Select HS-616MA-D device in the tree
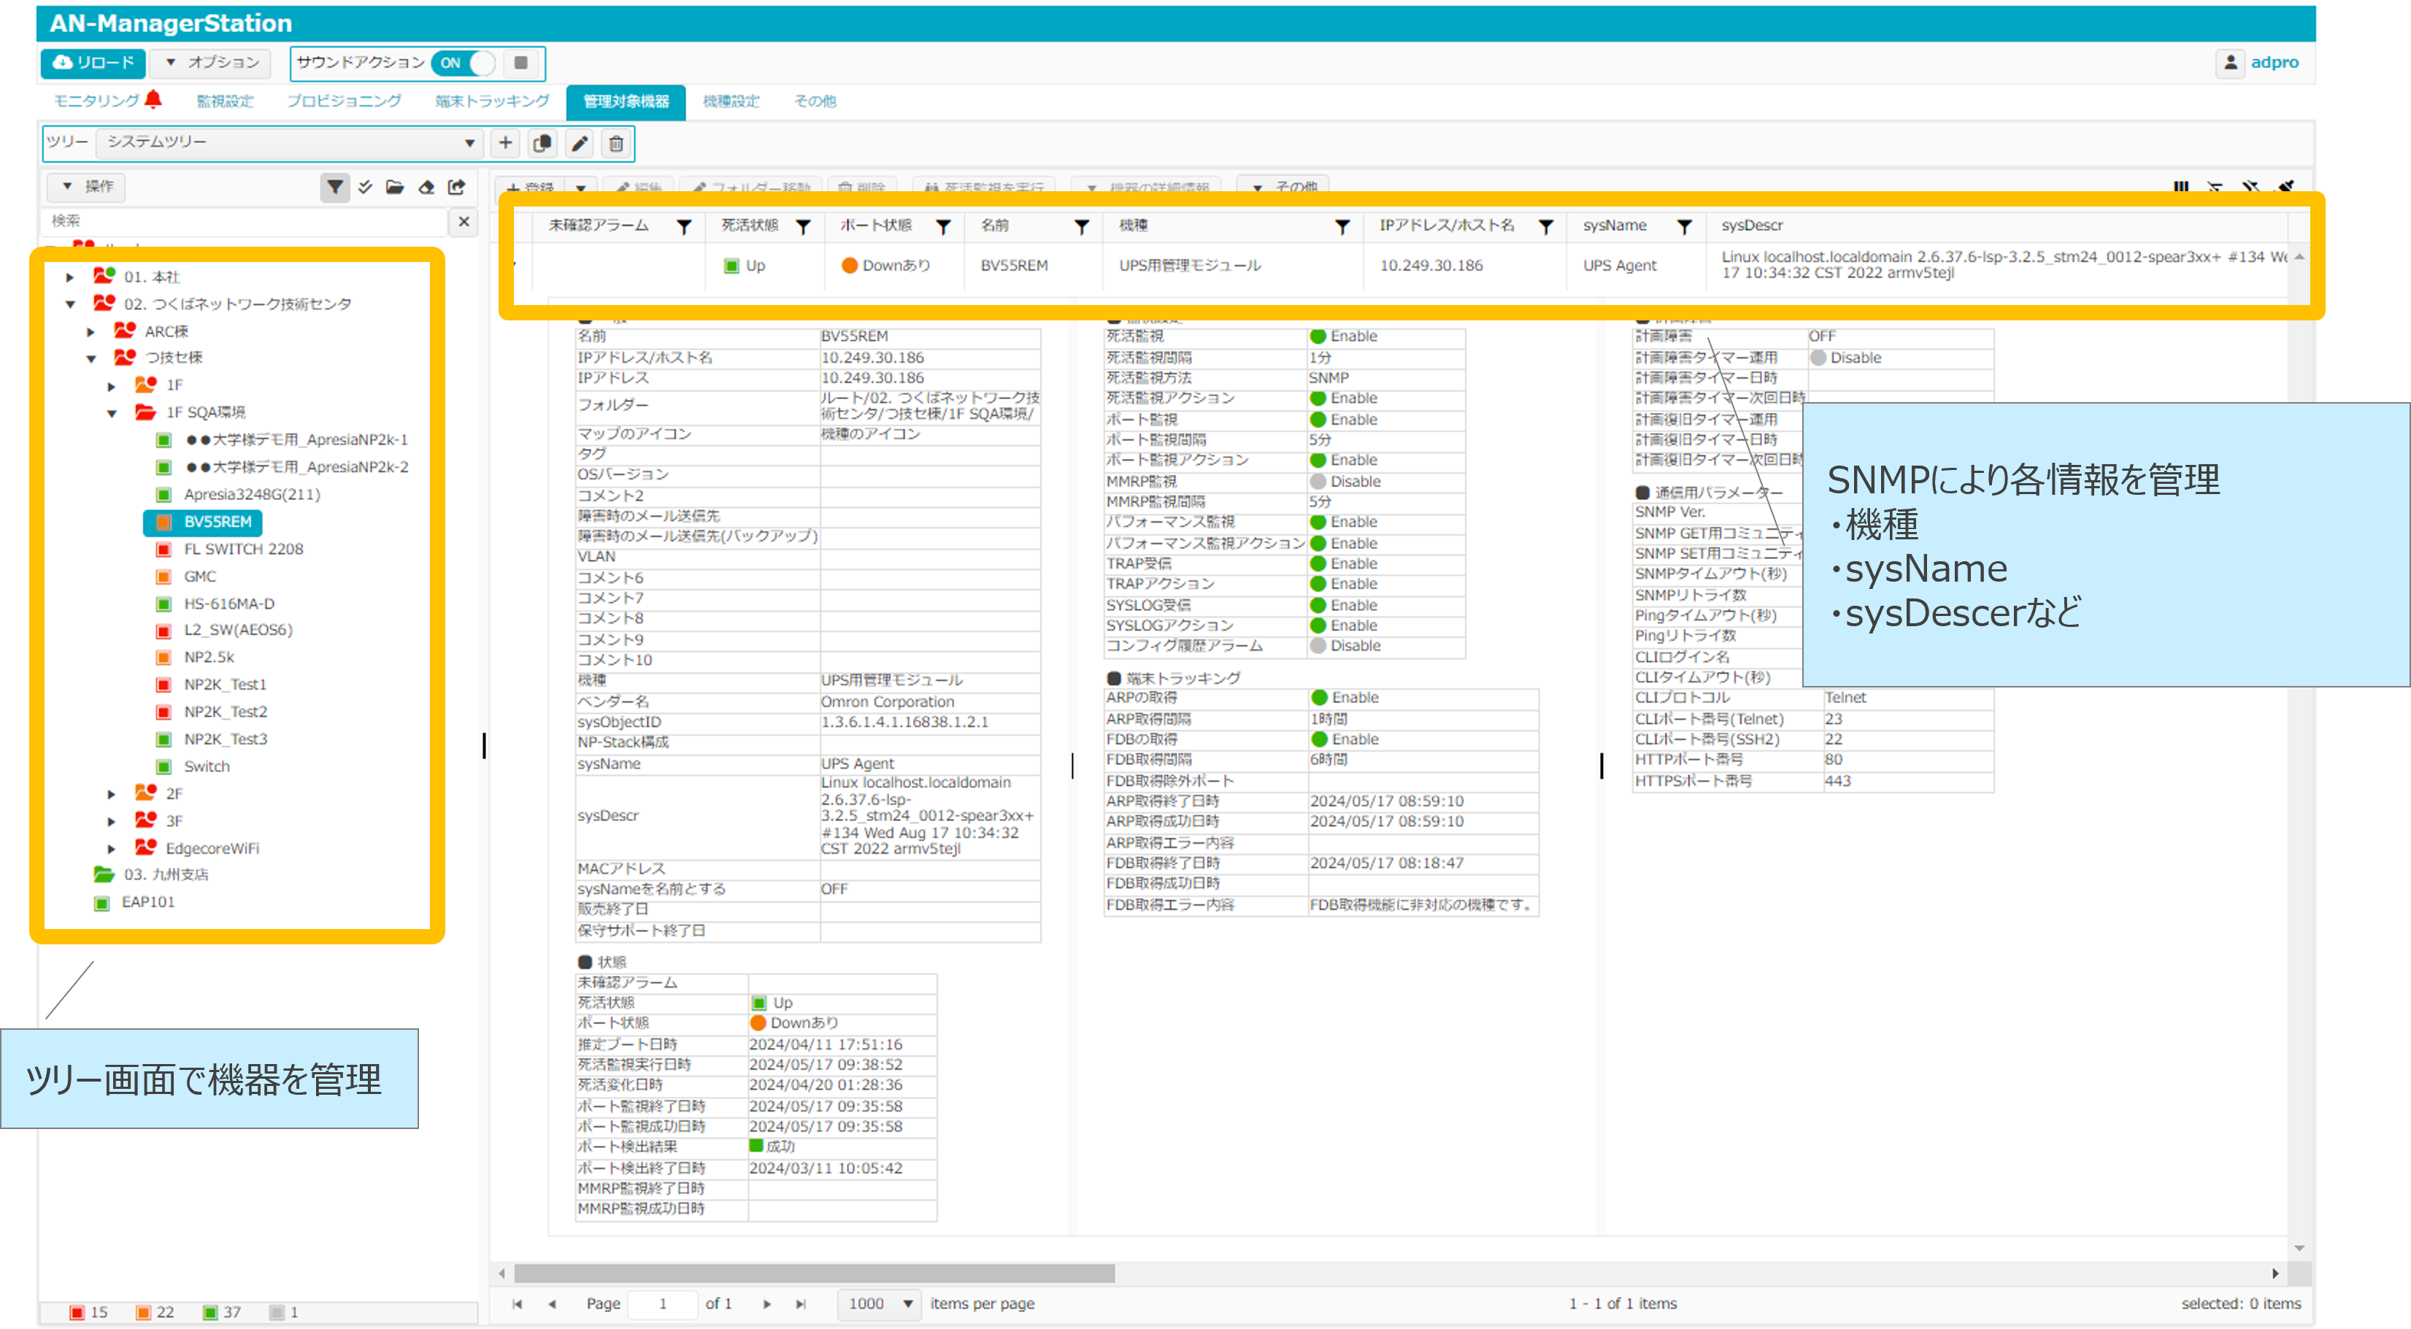Viewport: 2411px width, 1329px height. coord(229,604)
